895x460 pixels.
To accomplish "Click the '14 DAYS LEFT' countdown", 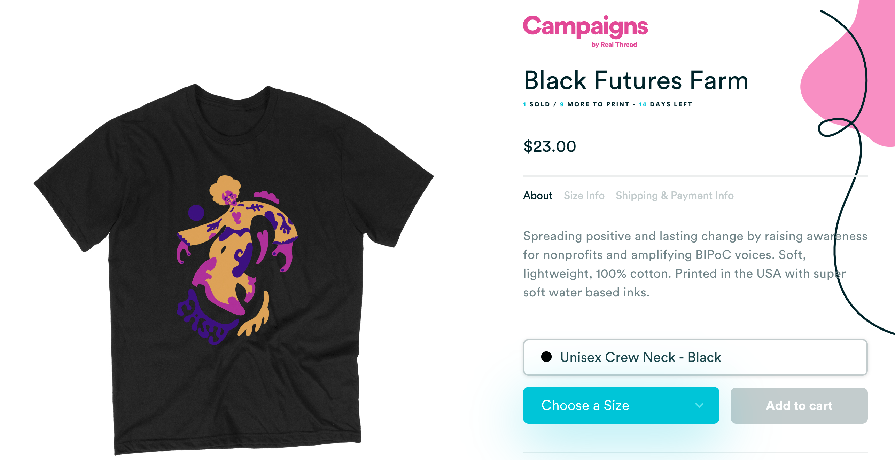I will (665, 104).
